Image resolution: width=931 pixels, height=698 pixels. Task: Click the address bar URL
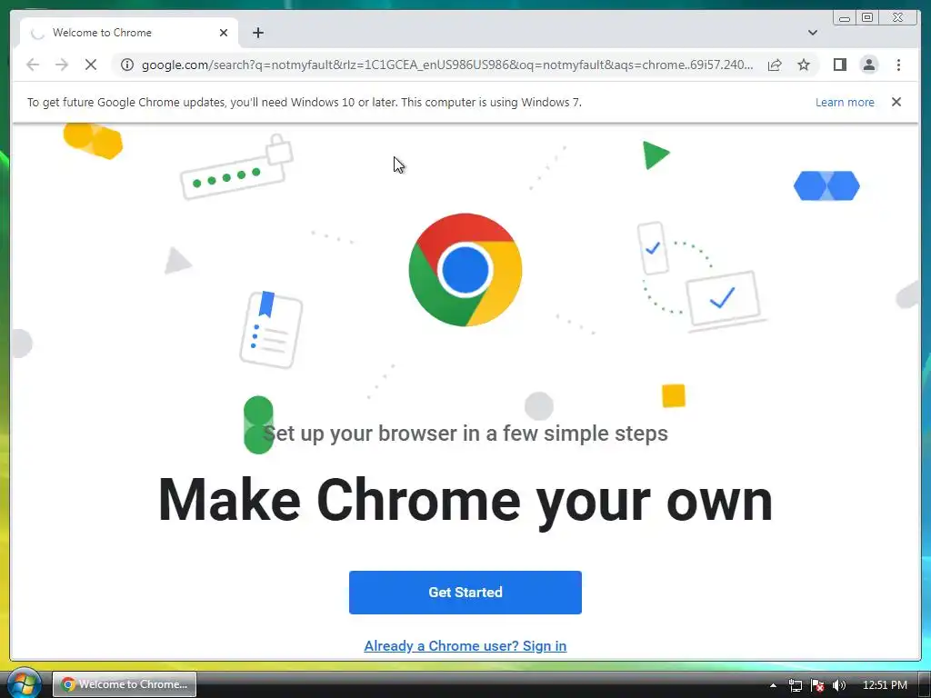[x=447, y=65]
